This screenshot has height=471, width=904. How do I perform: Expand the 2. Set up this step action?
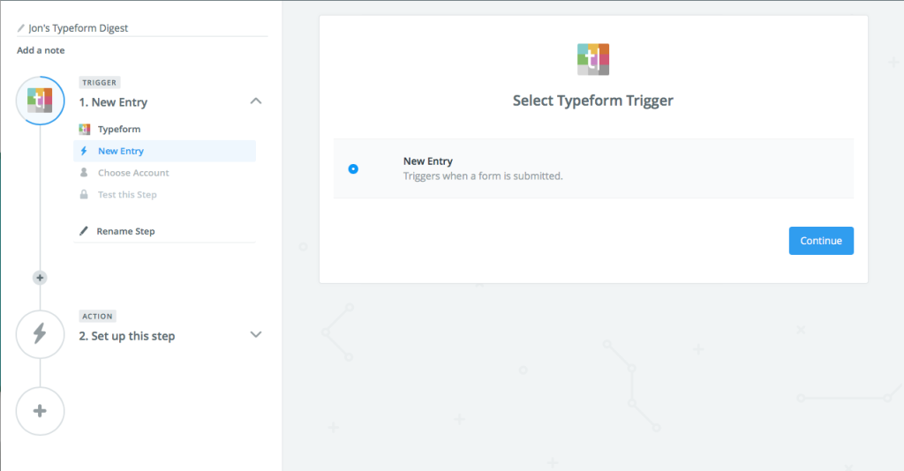pyautogui.click(x=256, y=334)
